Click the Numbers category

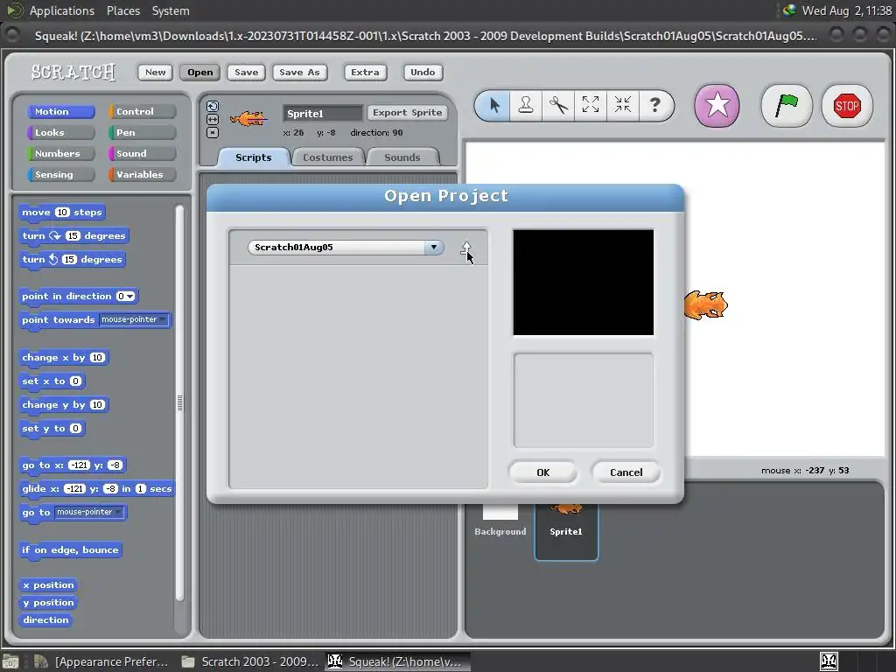[x=60, y=154]
